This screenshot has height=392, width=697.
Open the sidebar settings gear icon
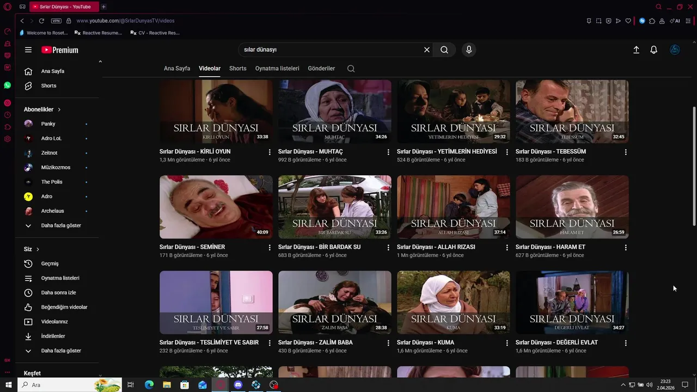coord(8,139)
